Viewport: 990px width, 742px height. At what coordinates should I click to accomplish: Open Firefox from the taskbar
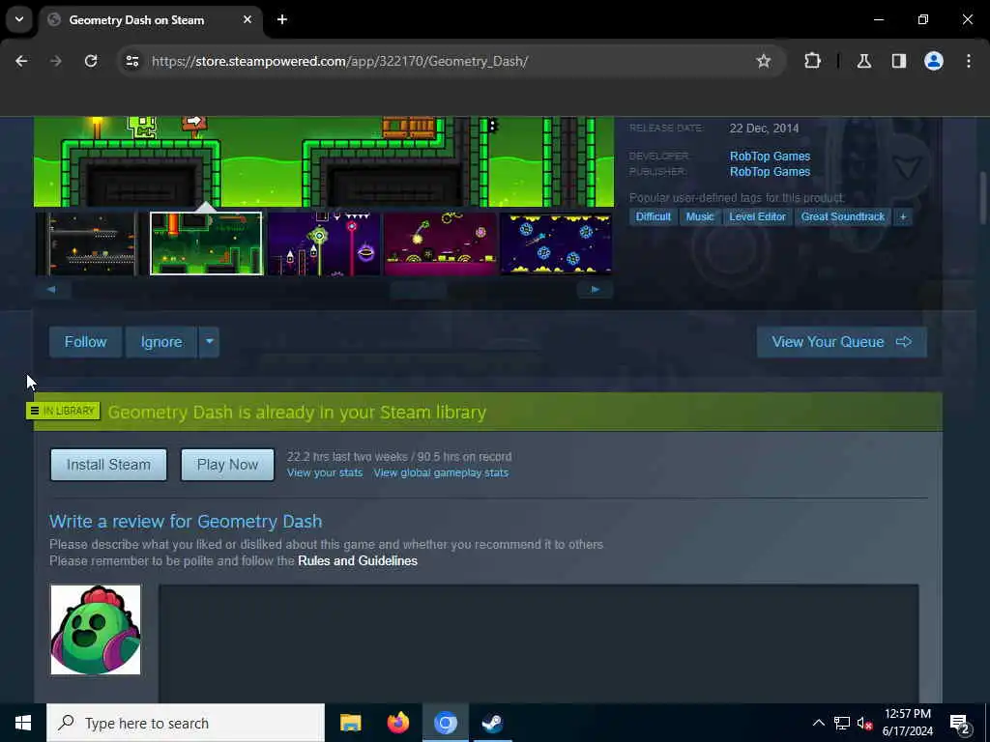(397, 723)
